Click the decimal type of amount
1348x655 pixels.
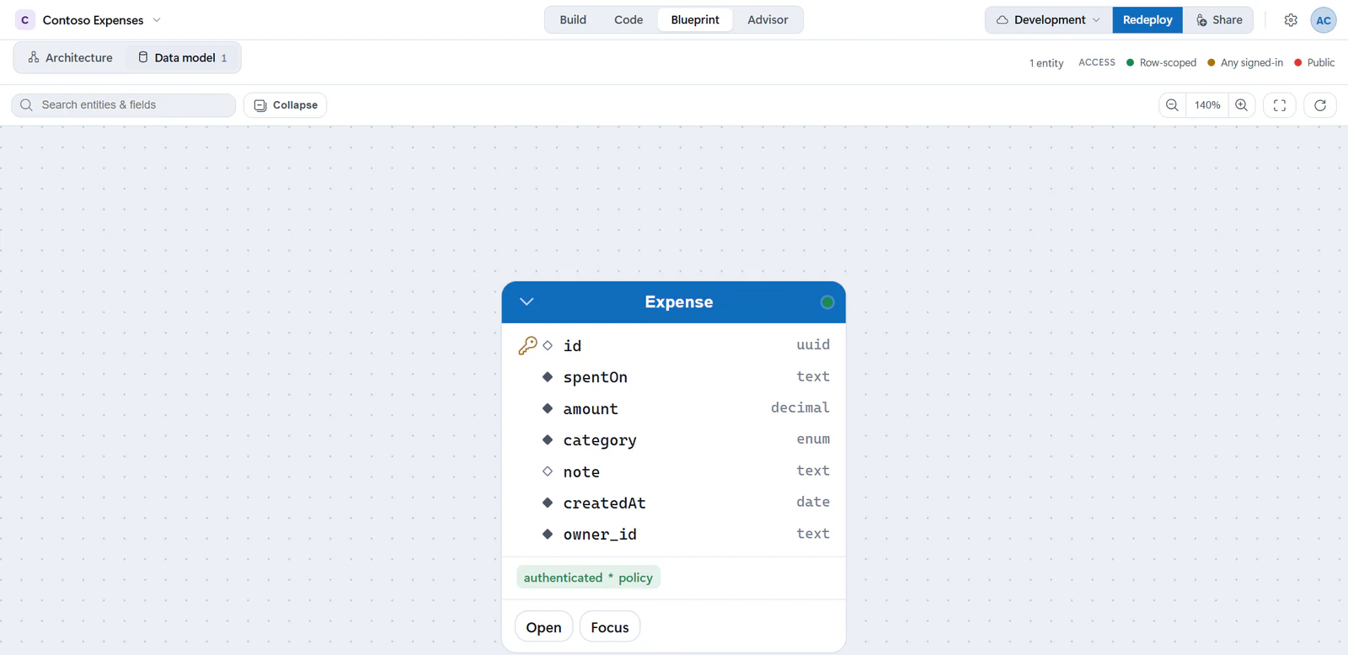[x=800, y=407]
